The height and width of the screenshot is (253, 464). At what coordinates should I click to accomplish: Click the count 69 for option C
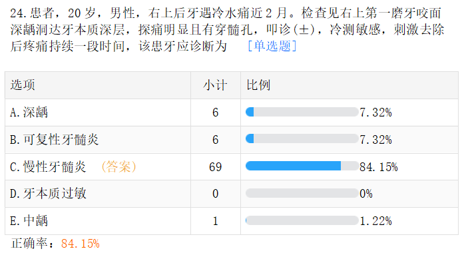point(216,167)
